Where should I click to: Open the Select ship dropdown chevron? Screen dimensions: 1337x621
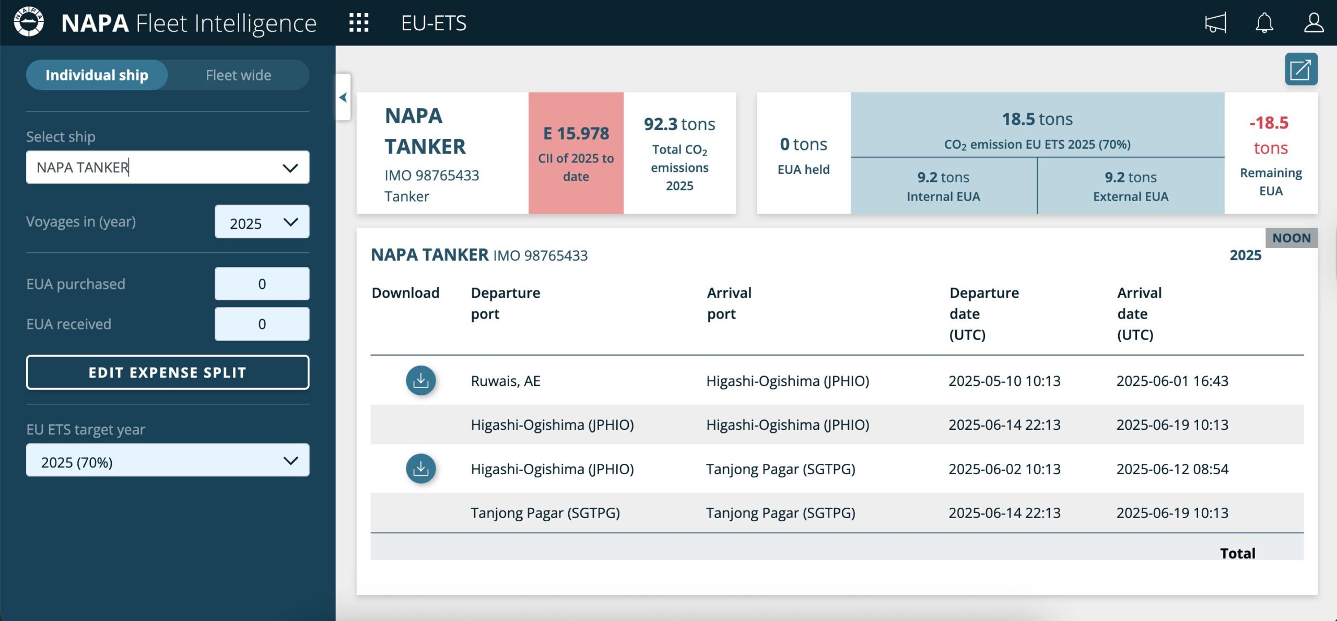click(x=290, y=168)
